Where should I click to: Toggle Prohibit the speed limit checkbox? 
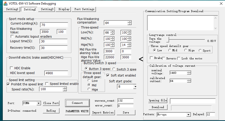(8, 84)
